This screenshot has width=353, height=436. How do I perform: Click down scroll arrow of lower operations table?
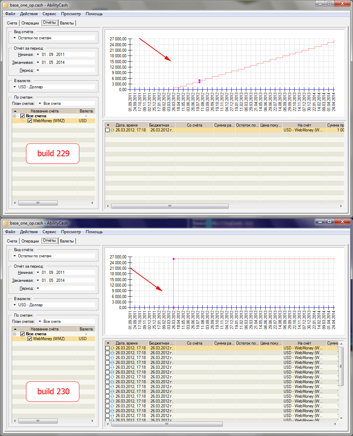341,418
